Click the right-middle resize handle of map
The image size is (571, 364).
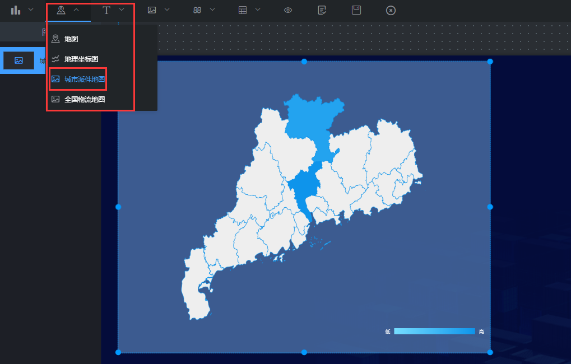tap(490, 207)
